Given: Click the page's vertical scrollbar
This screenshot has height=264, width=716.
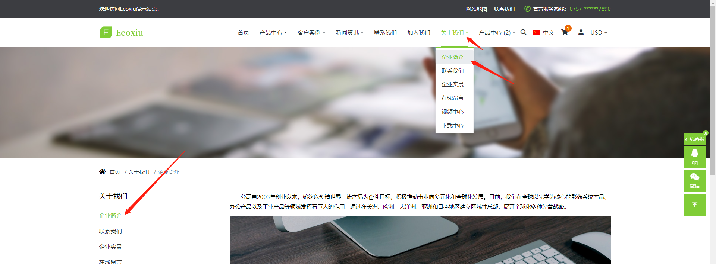Looking at the screenshot, I should [713, 112].
